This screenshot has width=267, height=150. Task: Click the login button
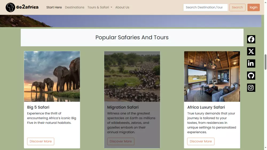(x=253, y=7)
